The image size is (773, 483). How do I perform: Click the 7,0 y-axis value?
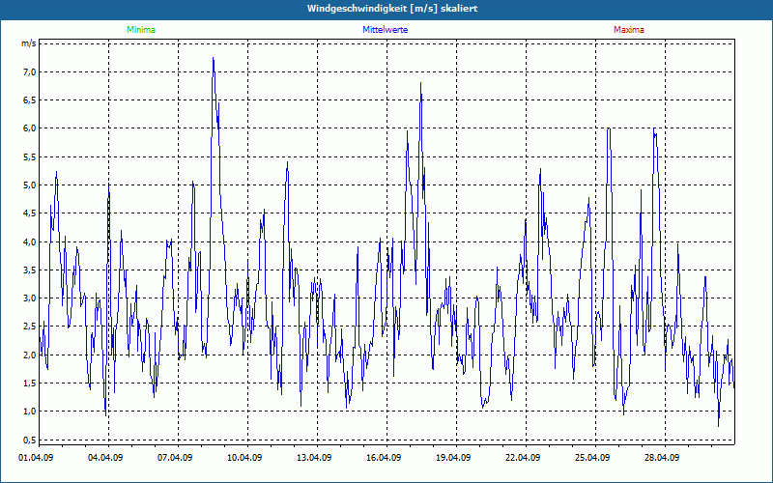click(x=30, y=72)
